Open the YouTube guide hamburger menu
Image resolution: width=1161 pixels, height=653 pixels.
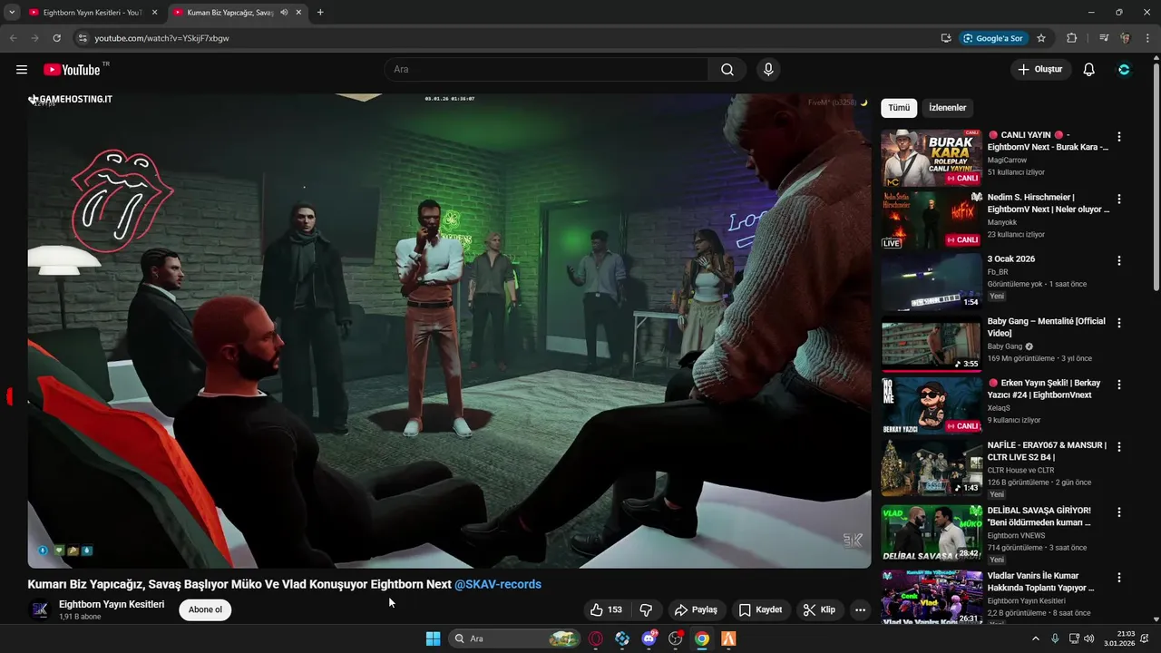22,70
